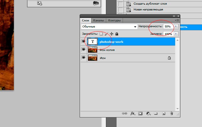Click the three-circles icon in top panel

[96, 3]
